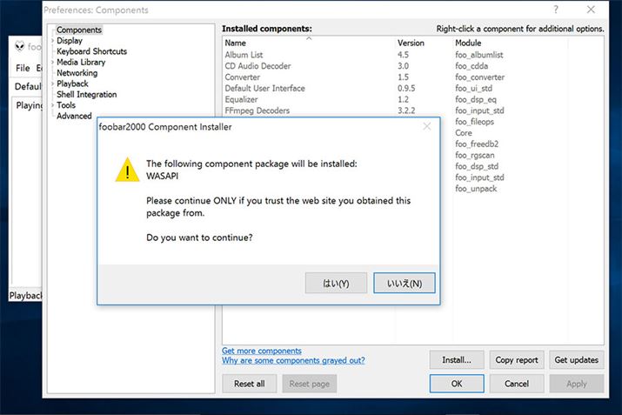The height and width of the screenshot is (415, 622).
Task: Select Media Library in preferences tree
Action: point(81,62)
